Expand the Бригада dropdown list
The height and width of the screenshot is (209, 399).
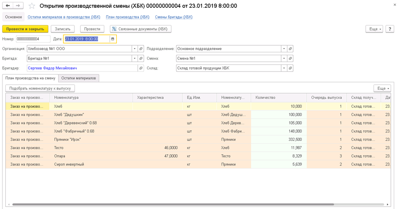click(x=135, y=59)
